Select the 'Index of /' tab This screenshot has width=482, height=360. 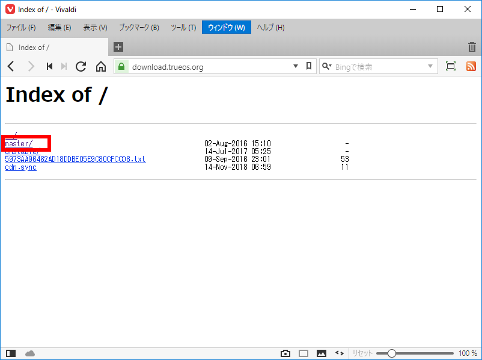[55, 47]
